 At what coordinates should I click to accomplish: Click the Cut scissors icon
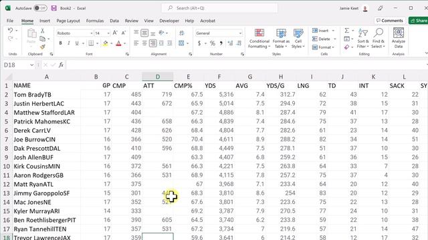point(42,31)
